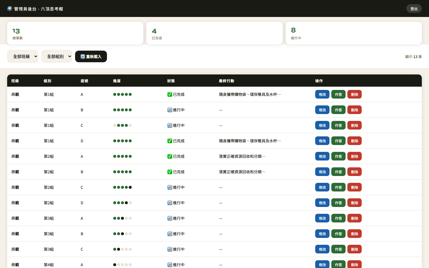This screenshot has width=429, height=268.
Task: Click 登出 to log out
Action: [x=414, y=9]
